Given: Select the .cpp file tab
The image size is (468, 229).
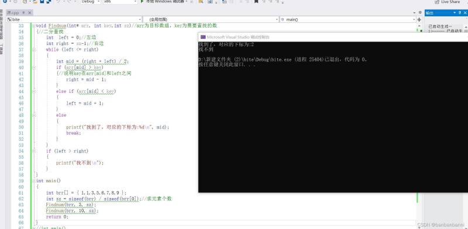Looking at the screenshot, I should [13, 13].
